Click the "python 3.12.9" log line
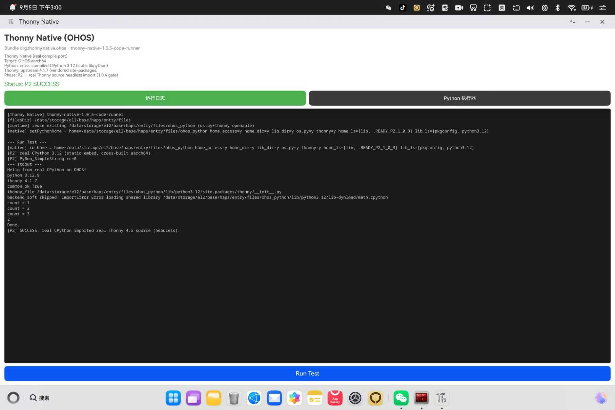Viewport: 615px width, 410px height. coord(23,175)
